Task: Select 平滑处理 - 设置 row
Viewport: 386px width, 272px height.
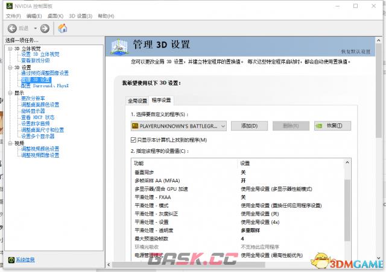Action: (238, 222)
